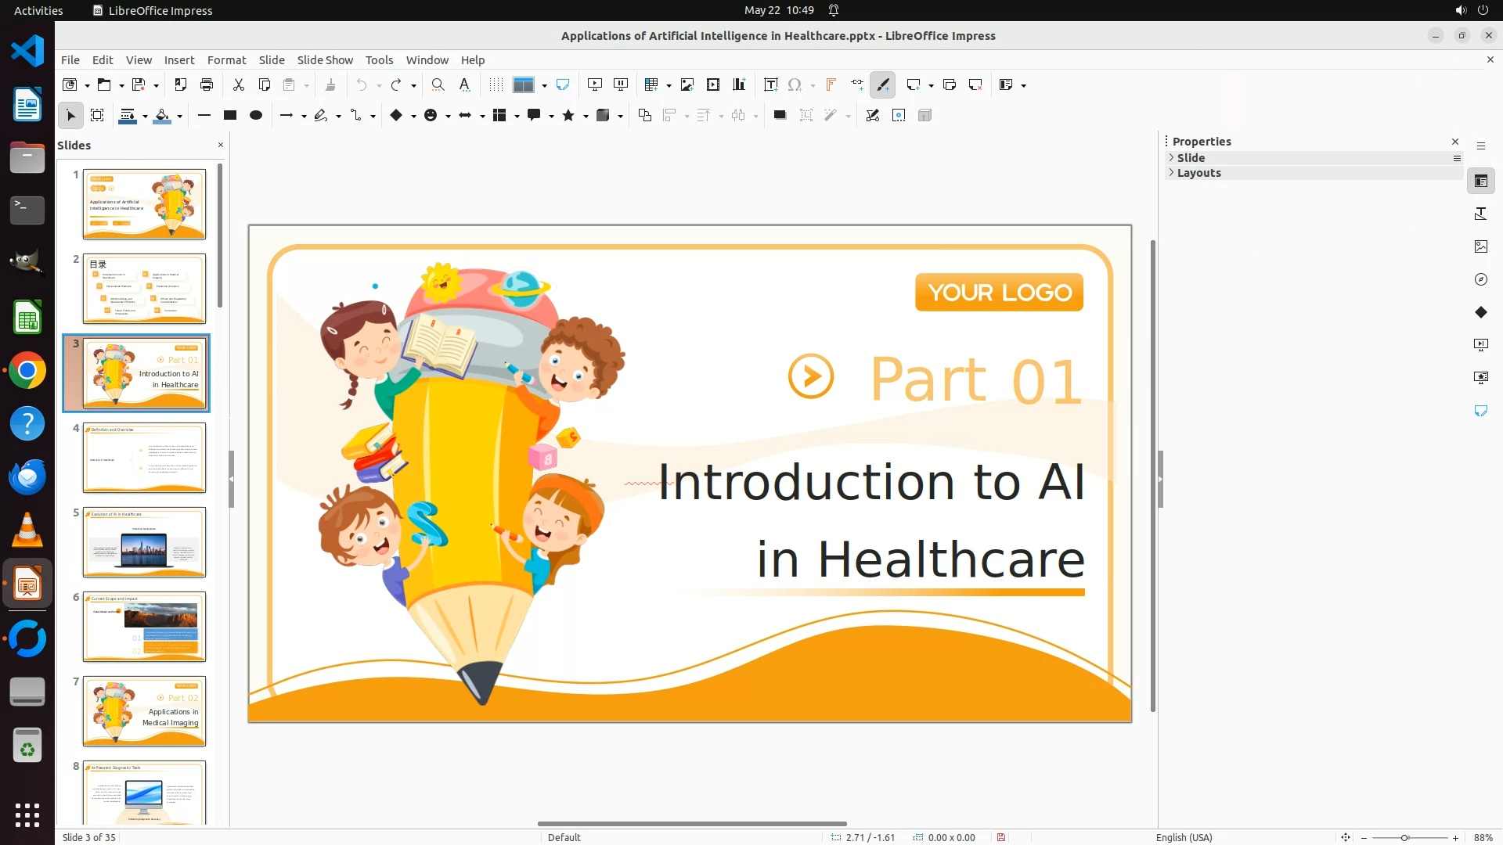This screenshot has height=845, width=1503.
Task: Toggle the Shadow button in drawing toolbar
Action: point(780,115)
